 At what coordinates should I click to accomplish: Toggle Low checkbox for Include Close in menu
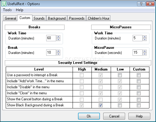(x=120, y=93)
